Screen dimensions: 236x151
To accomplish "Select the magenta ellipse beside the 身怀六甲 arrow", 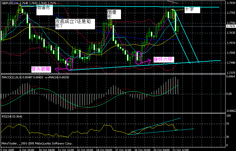I will point(139,58).
